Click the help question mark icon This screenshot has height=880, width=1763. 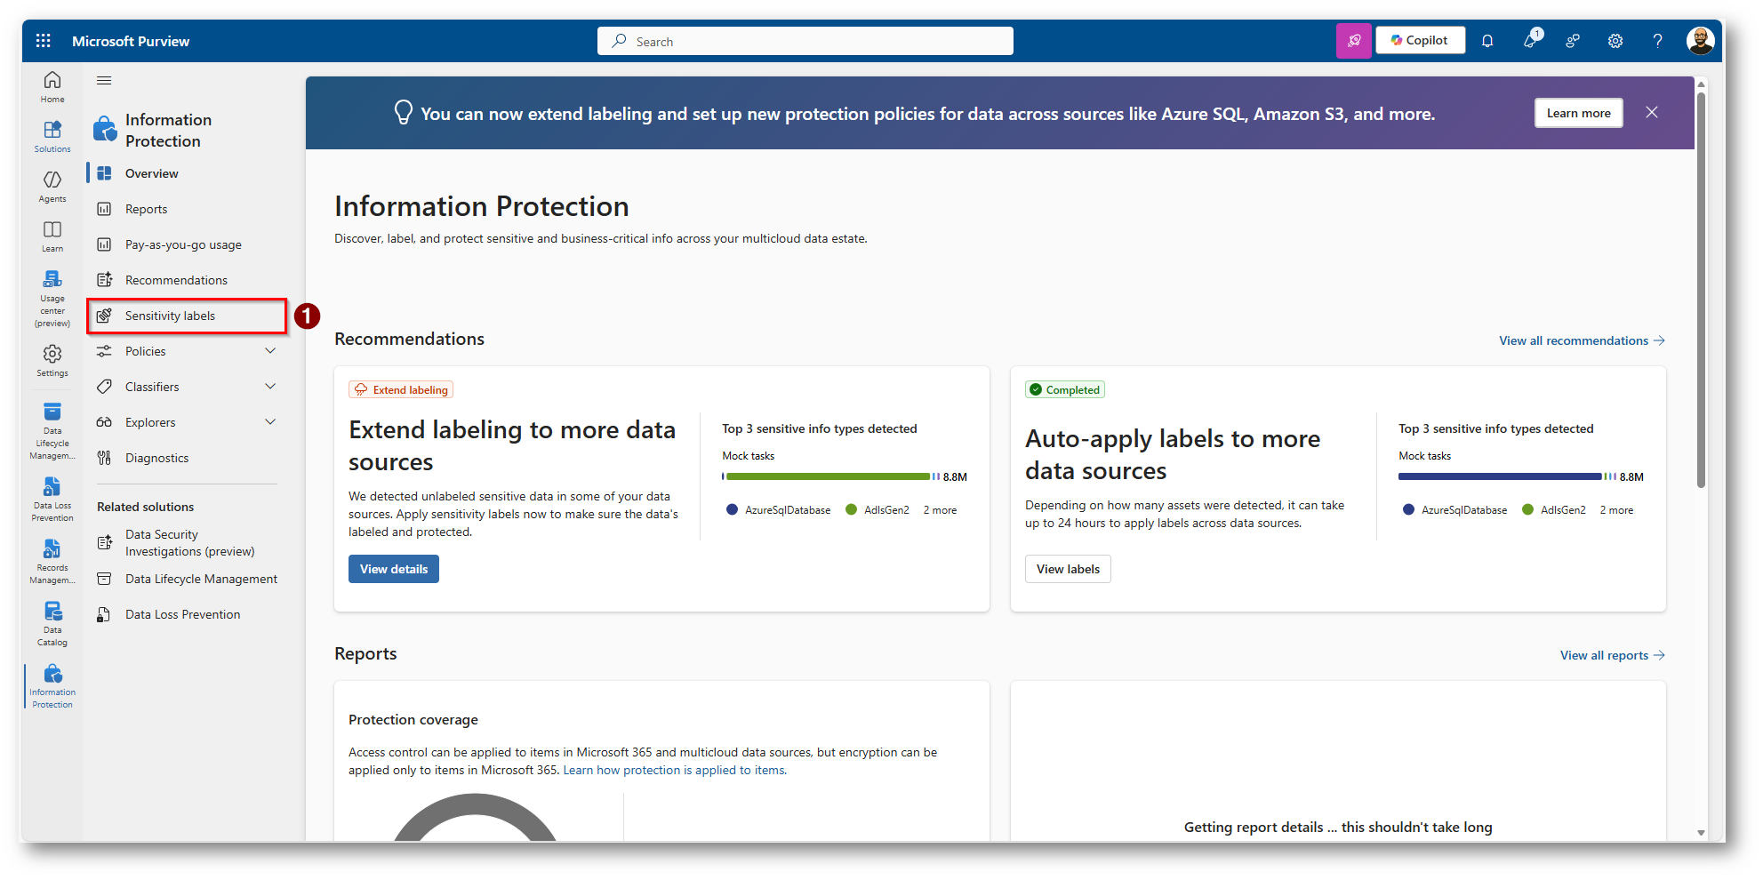pyautogui.click(x=1657, y=41)
